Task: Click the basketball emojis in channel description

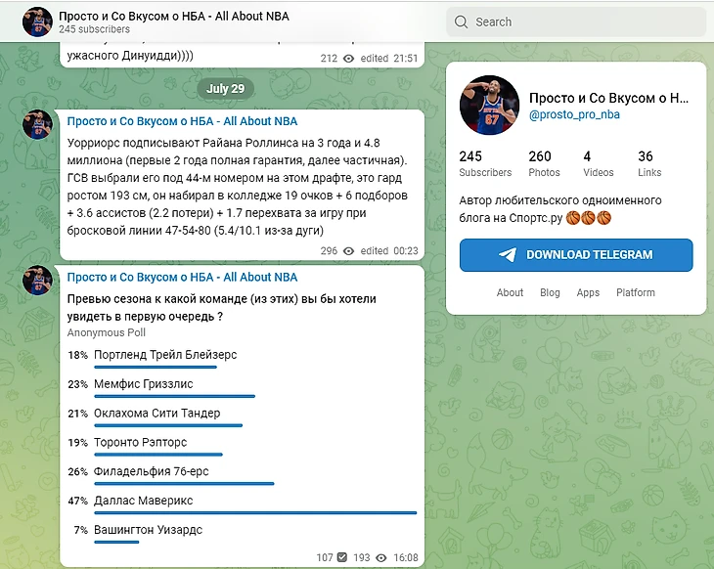Action: point(589,218)
